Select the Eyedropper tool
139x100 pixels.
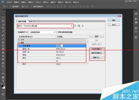click(x=3, y=31)
